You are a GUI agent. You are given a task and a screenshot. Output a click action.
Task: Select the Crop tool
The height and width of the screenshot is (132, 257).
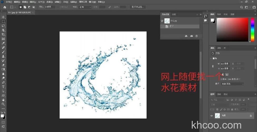click(3, 35)
